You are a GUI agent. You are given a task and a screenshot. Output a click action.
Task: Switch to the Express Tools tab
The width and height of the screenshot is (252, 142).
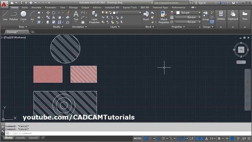130,7
